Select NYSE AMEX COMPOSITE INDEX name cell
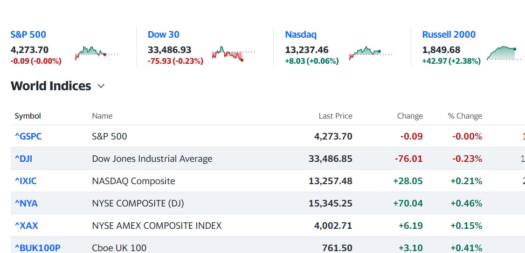The height and width of the screenshot is (253, 525). [157, 226]
